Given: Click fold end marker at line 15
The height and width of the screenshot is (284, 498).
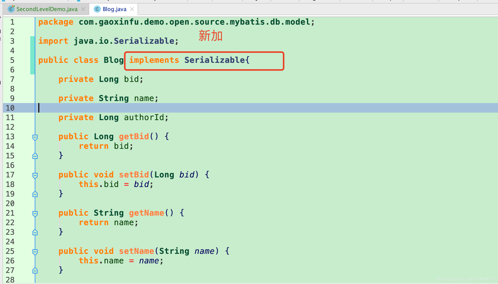Looking at the screenshot, I should (x=35, y=156).
